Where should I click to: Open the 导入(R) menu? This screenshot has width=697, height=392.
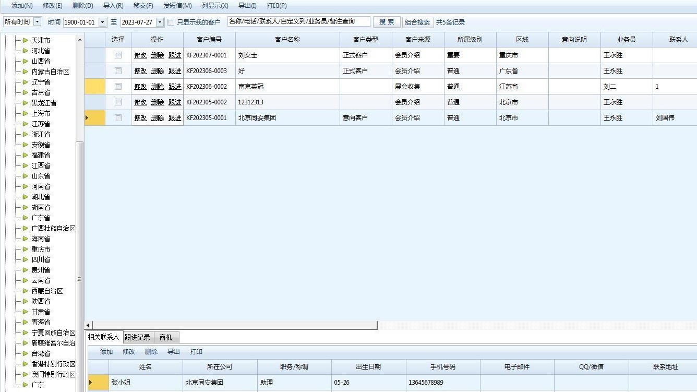coord(113,6)
